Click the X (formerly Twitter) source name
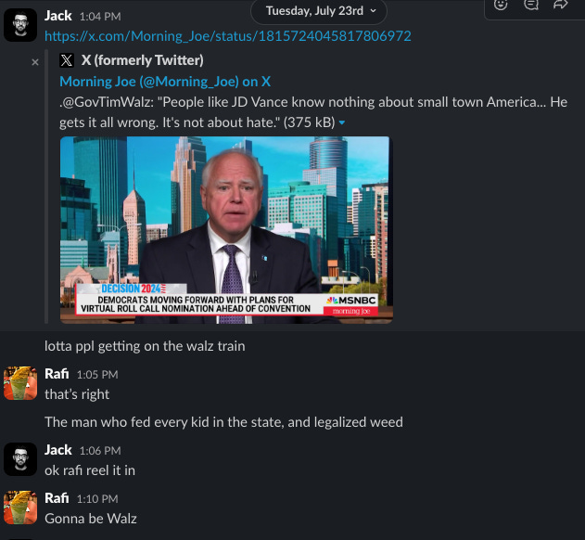The width and height of the screenshot is (585, 540). 143,60
